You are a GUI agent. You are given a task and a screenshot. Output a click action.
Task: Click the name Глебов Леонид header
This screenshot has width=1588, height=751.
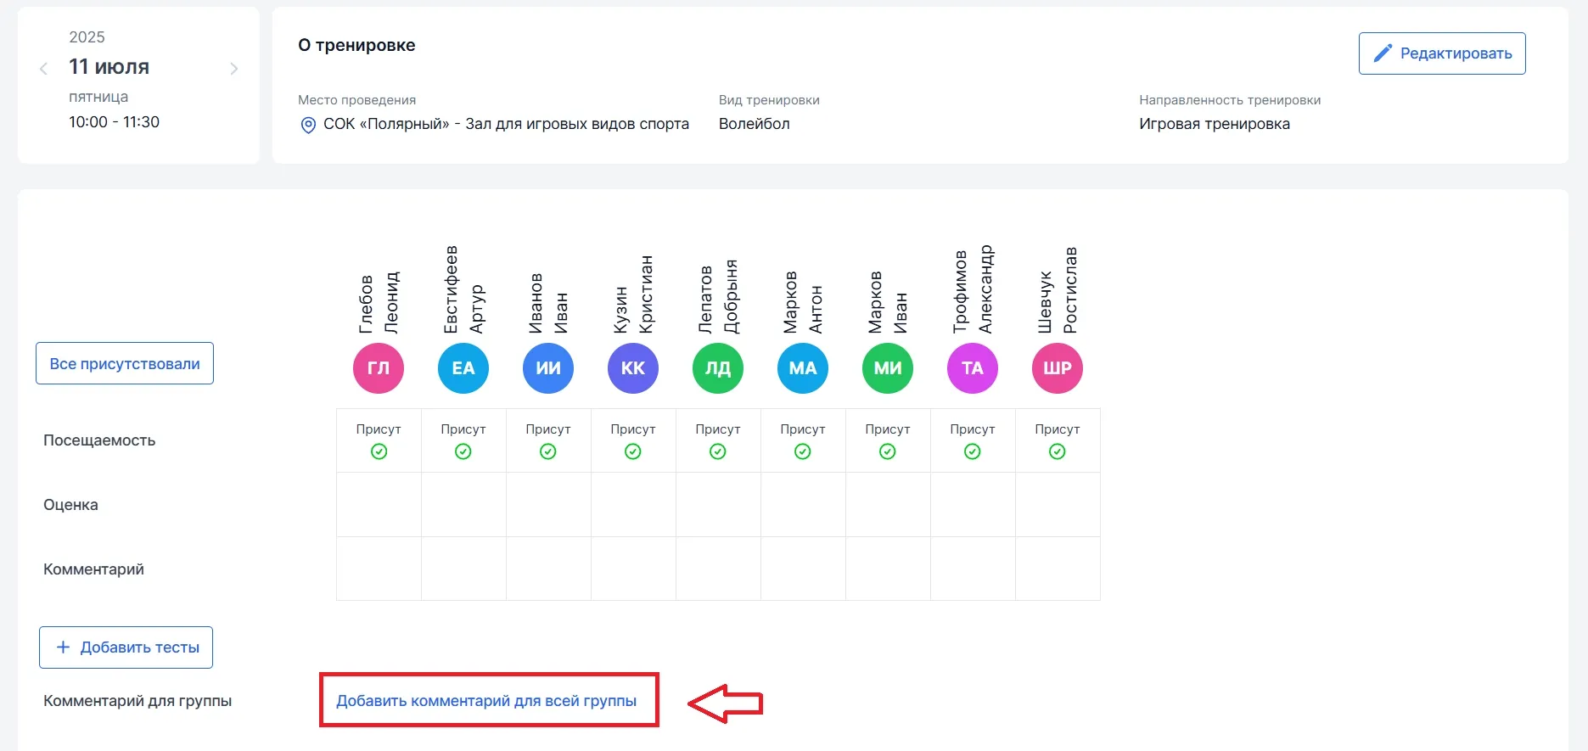[x=379, y=302]
